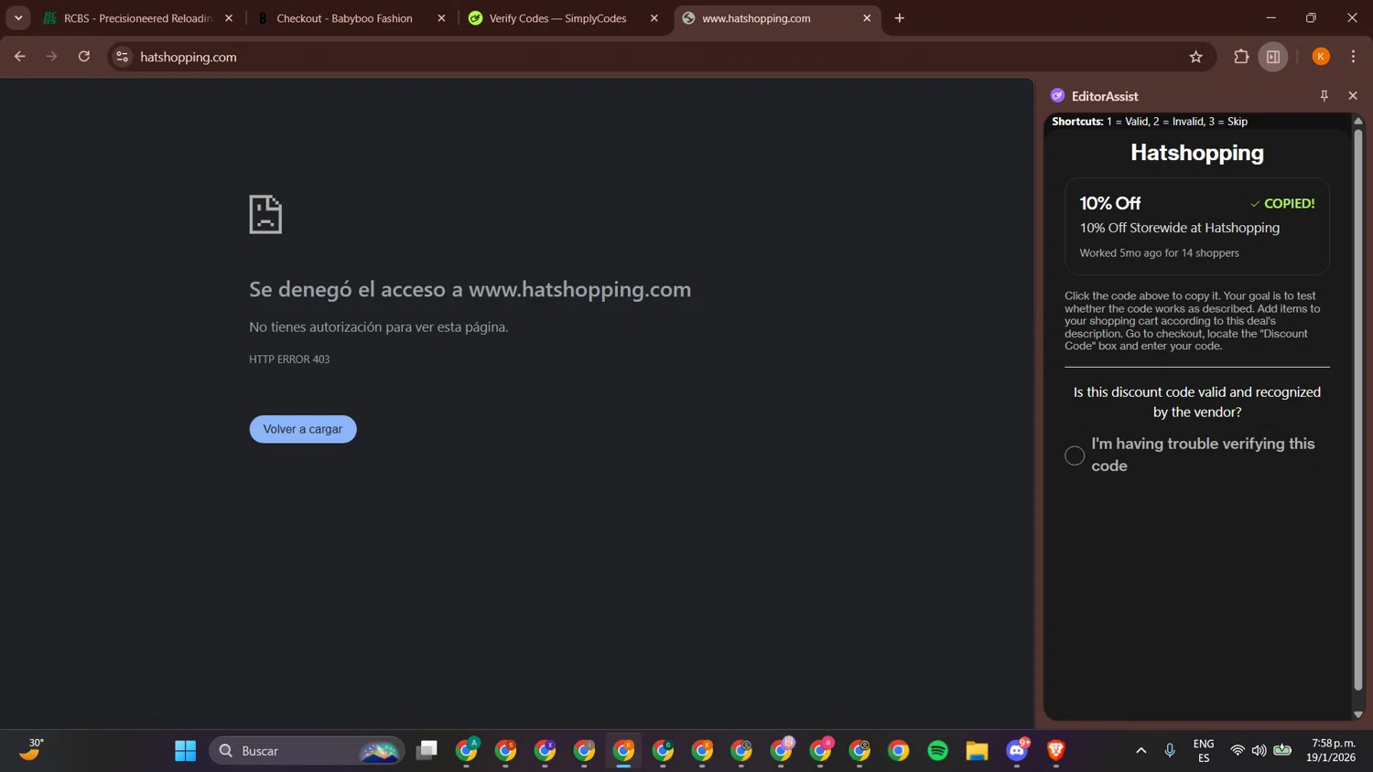Bookmark this page with the star icon

pyautogui.click(x=1195, y=57)
